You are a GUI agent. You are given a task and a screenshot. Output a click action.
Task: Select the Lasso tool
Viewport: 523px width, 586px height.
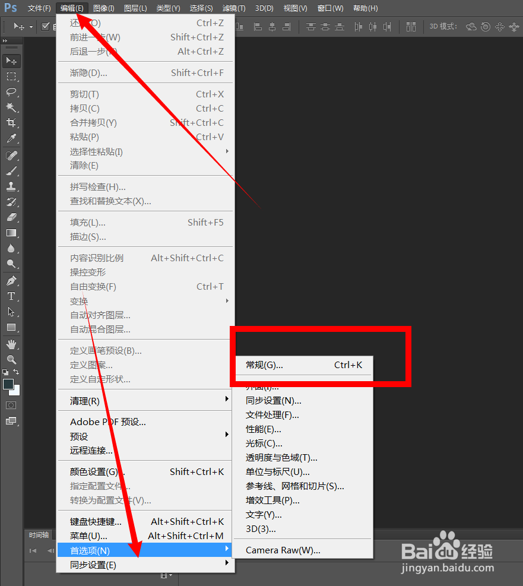tap(11, 92)
